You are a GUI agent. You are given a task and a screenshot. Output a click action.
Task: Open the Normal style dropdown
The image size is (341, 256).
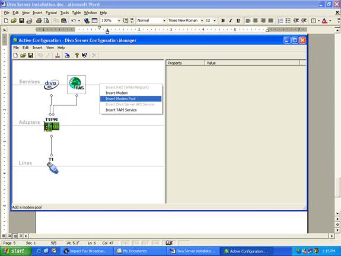[x=164, y=21]
